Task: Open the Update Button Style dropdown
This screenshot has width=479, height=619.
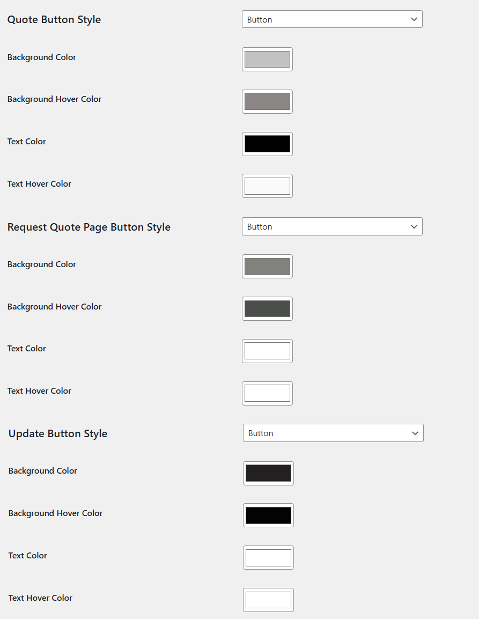Action: click(x=333, y=433)
